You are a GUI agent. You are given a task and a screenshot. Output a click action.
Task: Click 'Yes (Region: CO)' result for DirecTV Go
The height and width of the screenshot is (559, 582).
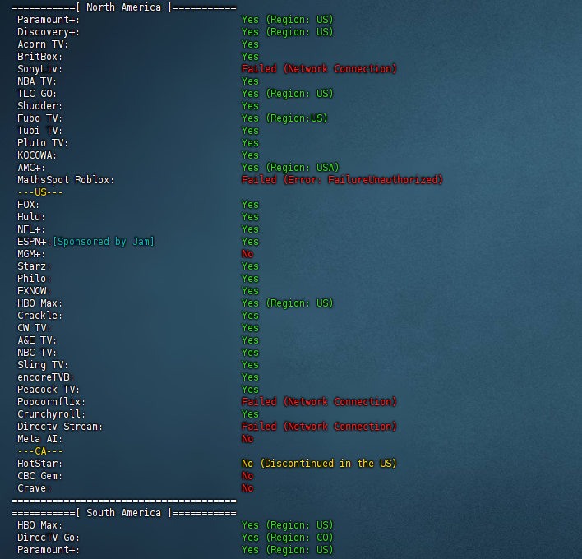[x=287, y=538]
